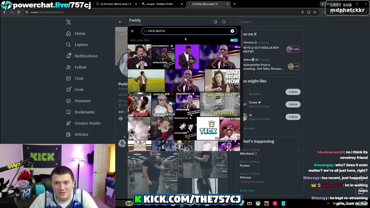Select the purple background suit man GIF
Screen dimensions: 370x208
click(187, 57)
